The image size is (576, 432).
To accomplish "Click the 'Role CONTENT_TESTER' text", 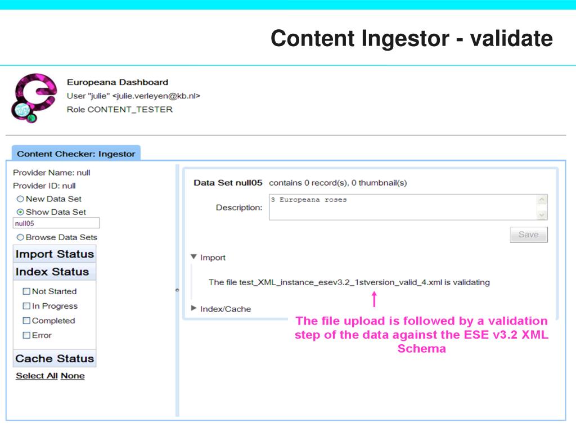I will click(119, 110).
